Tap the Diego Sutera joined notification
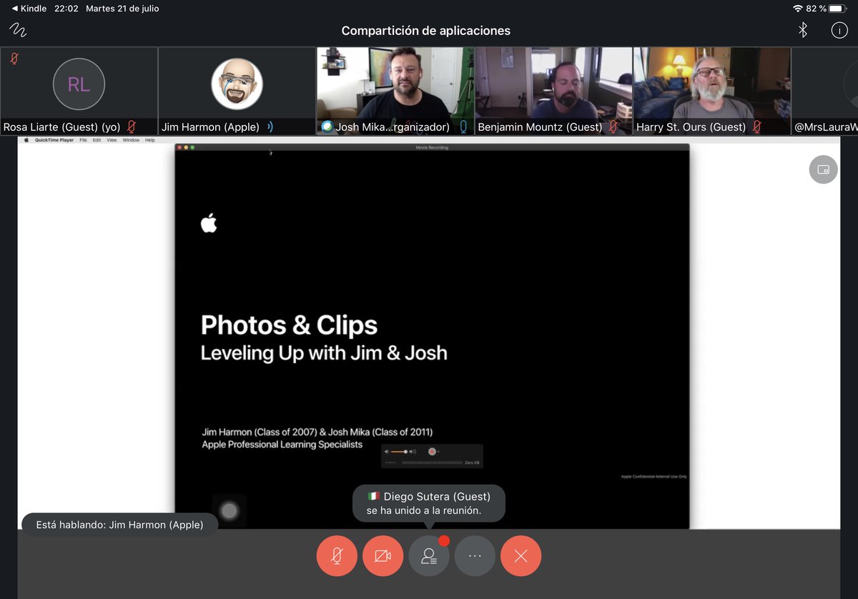This screenshot has width=858, height=599. (x=429, y=503)
